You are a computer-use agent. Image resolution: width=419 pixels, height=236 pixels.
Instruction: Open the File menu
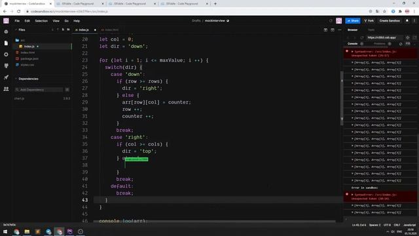click(x=17, y=21)
